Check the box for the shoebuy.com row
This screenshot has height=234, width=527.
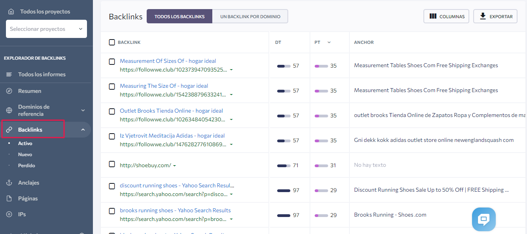(112, 164)
